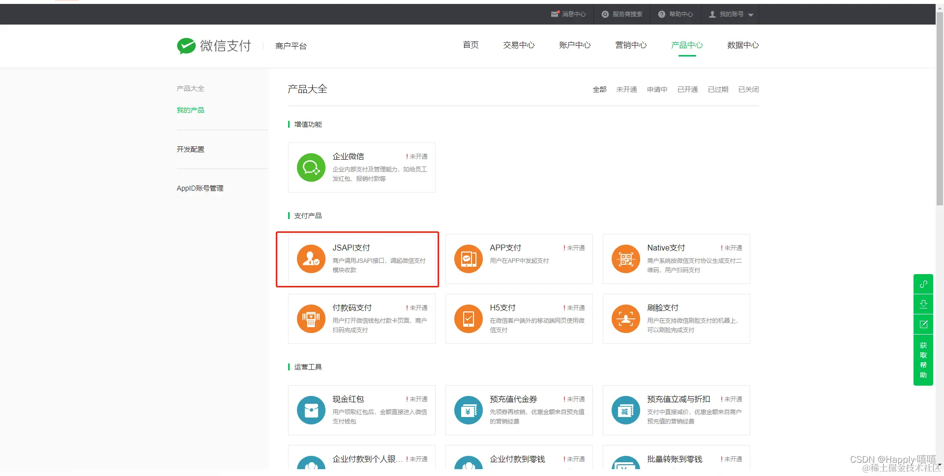Open 我的产品 in sidebar
The width and height of the screenshot is (944, 476).
(190, 110)
